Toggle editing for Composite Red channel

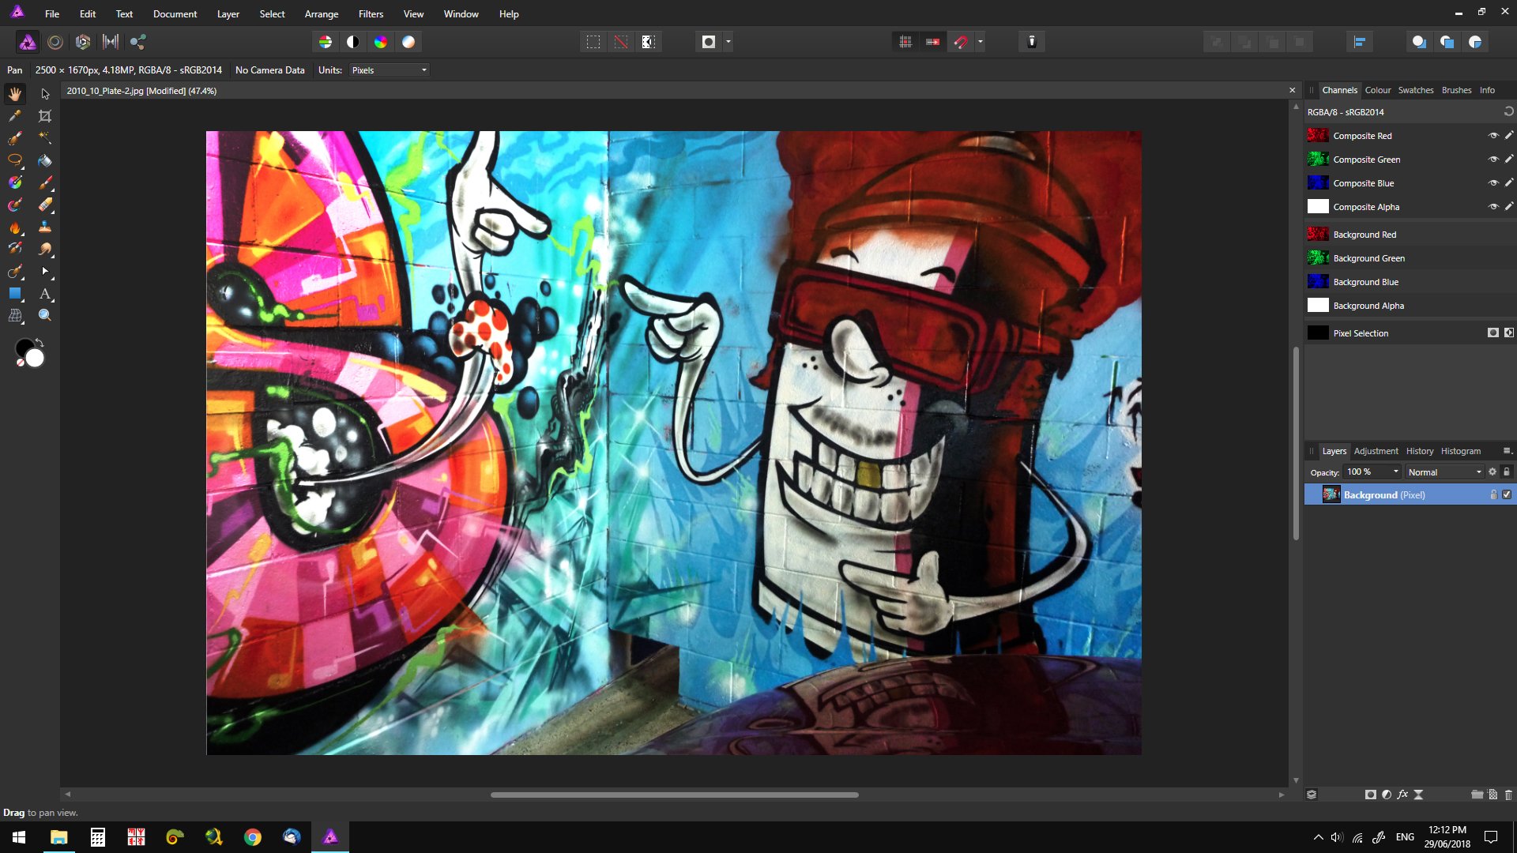coord(1508,136)
